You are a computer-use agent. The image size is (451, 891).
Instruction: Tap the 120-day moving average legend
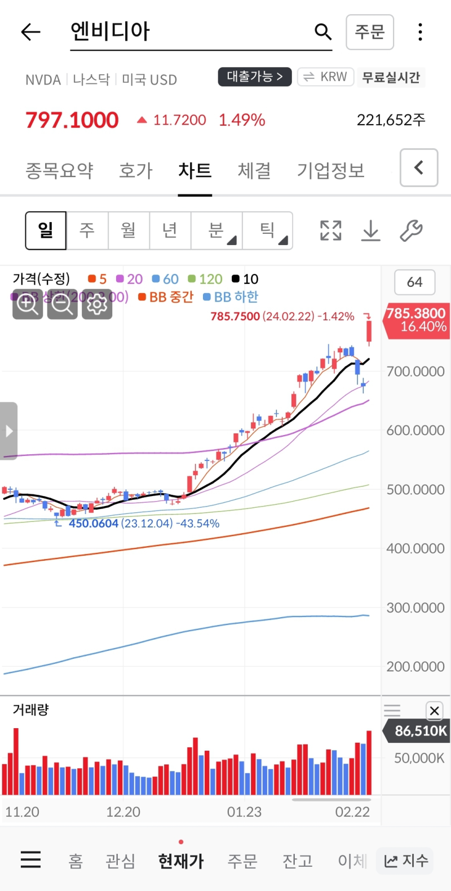pos(205,279)
